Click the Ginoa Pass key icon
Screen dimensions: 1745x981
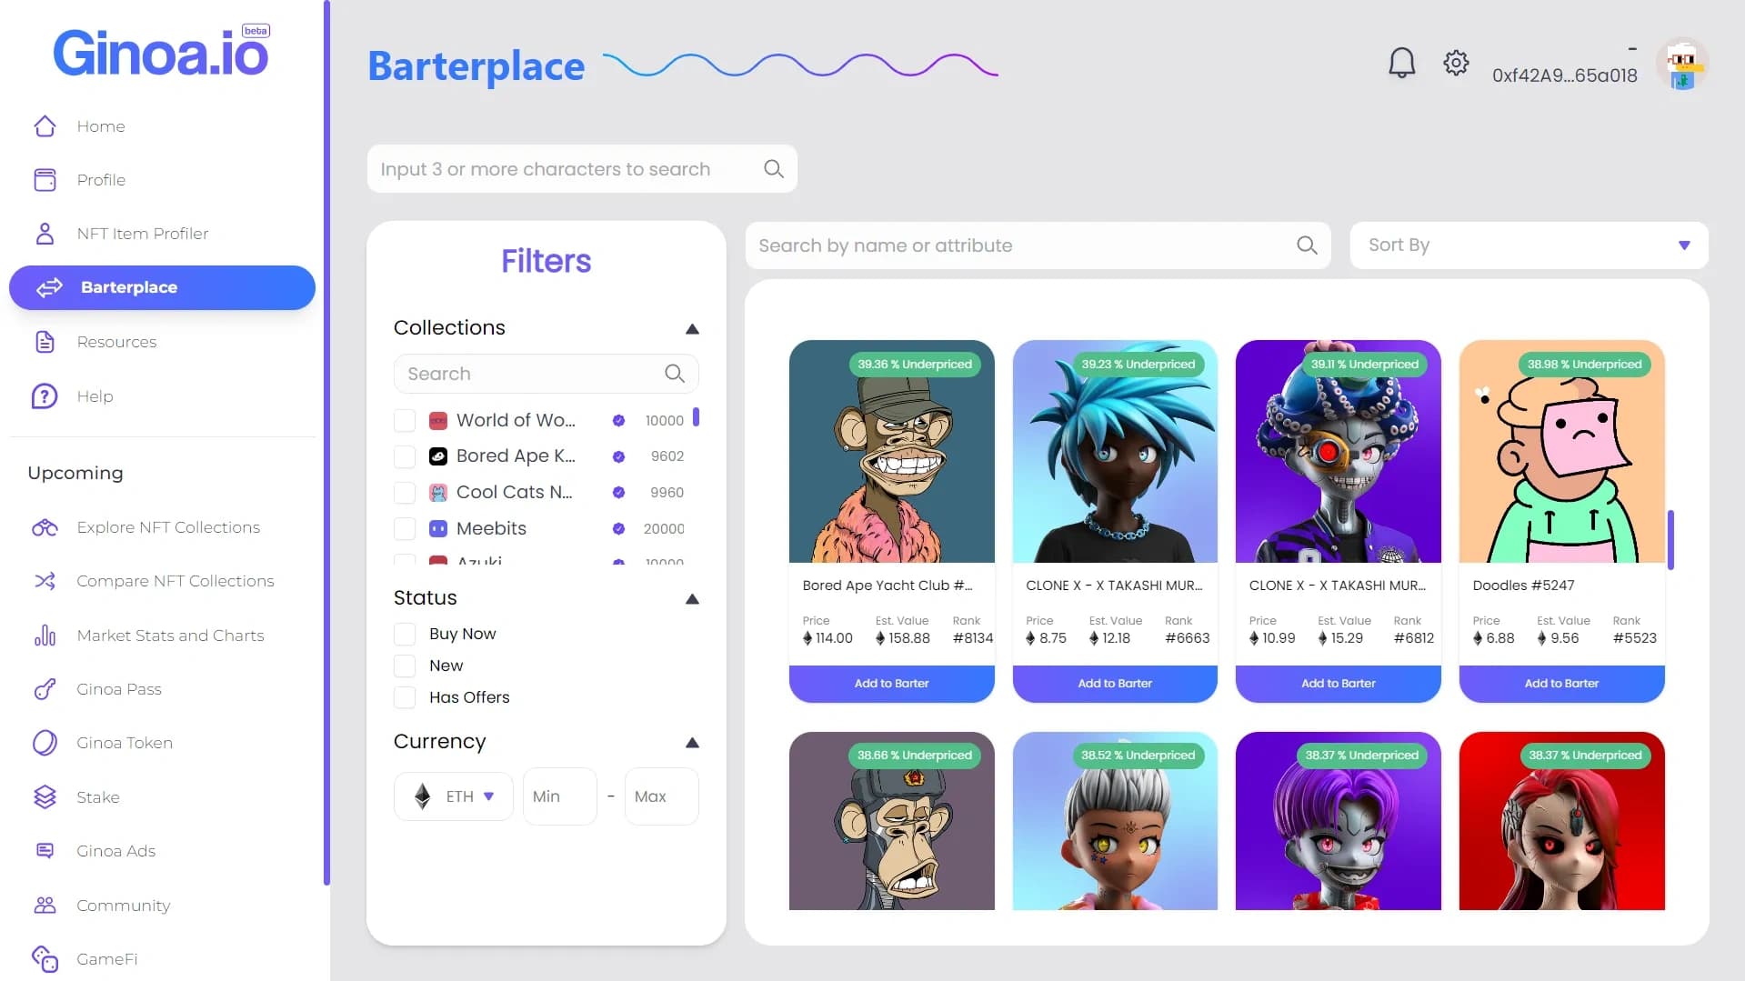pyautogui.click(x=45, y=689)
